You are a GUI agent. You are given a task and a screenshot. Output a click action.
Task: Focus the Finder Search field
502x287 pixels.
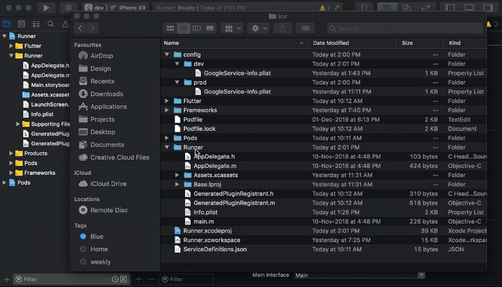[405, 29]
